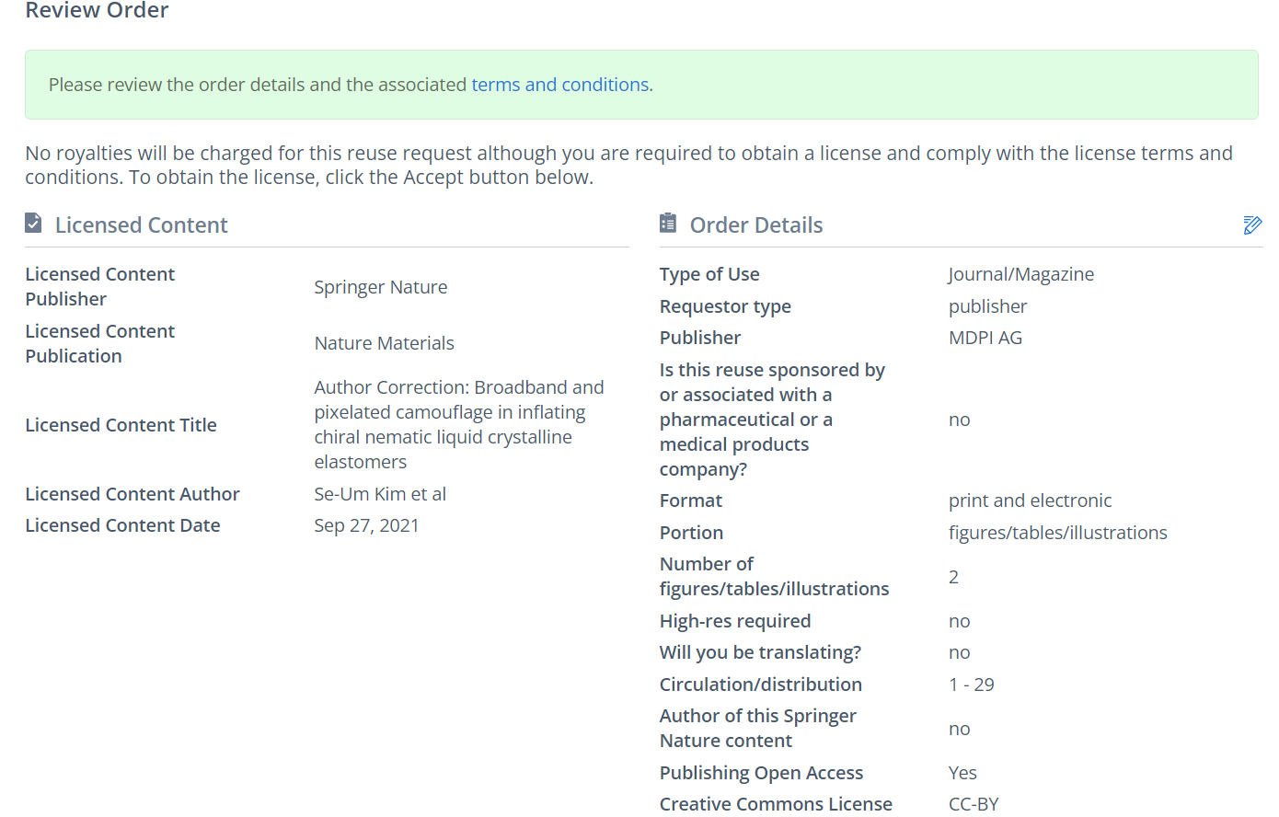
Task: Open the terms and conditions link
Action: [559, 85]
